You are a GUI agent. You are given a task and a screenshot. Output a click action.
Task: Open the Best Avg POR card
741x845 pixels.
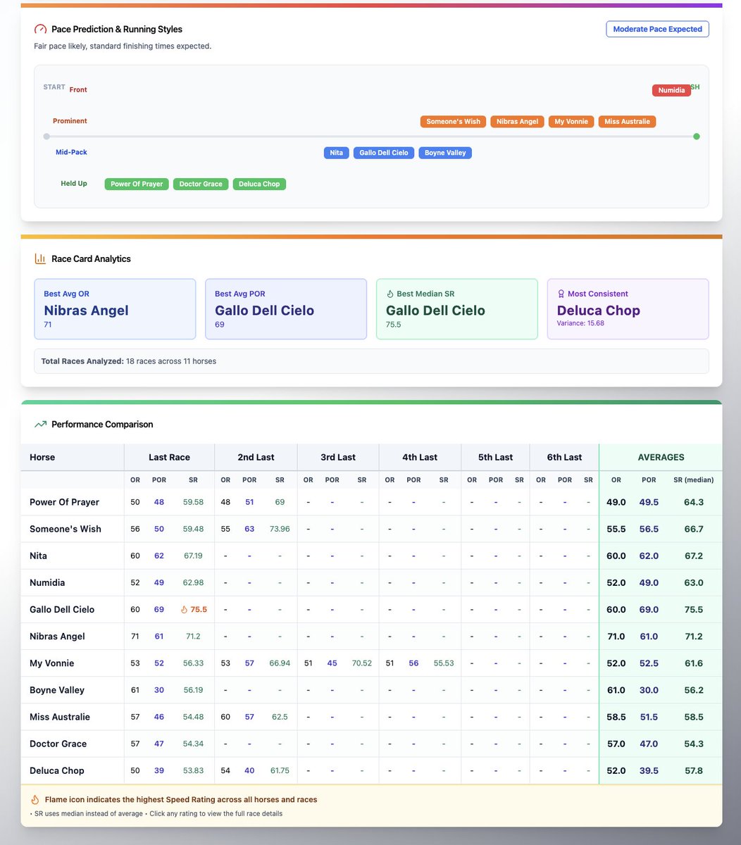(x=286, y=309)
